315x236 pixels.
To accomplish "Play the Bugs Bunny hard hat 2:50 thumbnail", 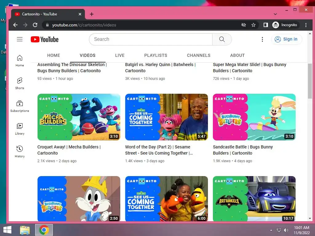I will pos(79,199).
